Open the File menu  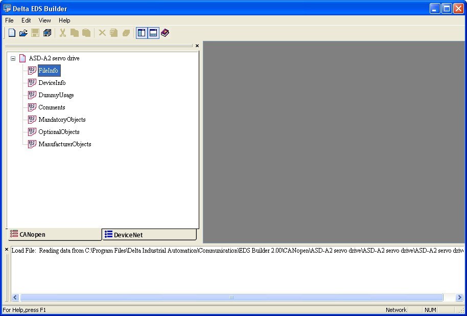pos(10,20)
